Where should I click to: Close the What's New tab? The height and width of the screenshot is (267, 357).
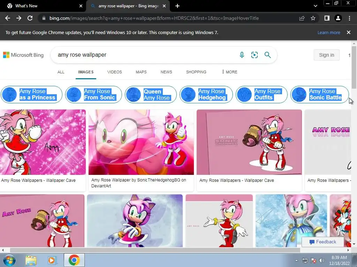81,6
